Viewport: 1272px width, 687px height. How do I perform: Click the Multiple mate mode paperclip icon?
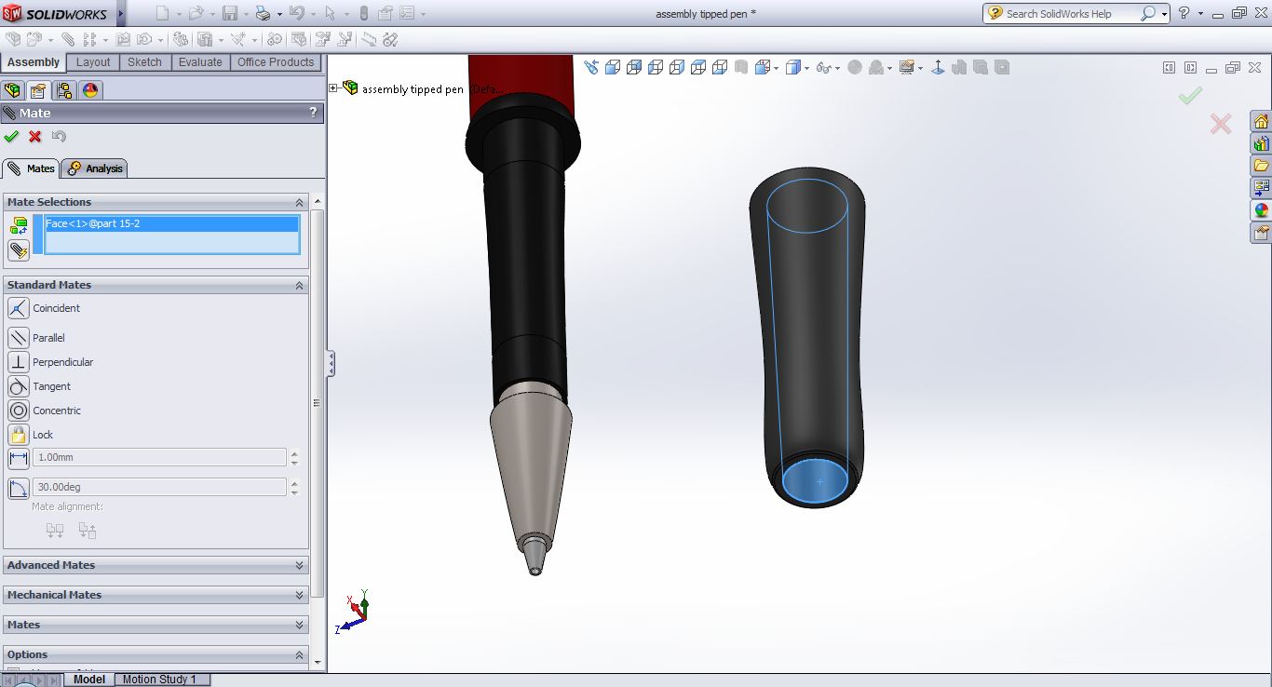coord(19,250)
